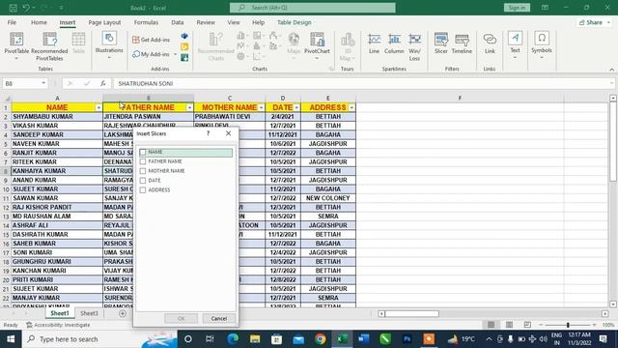Switch to the Home tab

39,22
